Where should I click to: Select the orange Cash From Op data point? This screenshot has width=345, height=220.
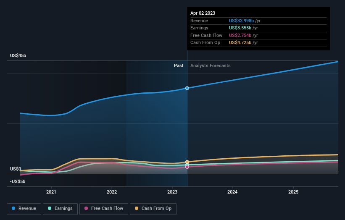[x=187, y=162]
